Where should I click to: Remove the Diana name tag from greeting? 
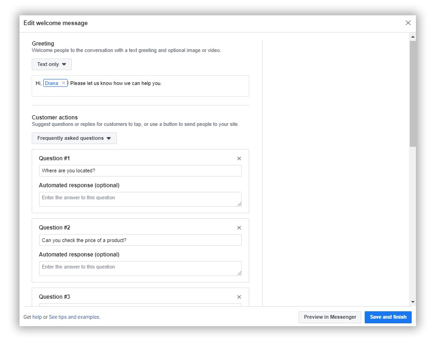(63, 83)
